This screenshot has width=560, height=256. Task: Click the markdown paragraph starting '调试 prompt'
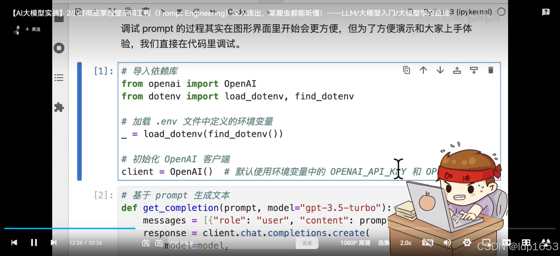296,36
